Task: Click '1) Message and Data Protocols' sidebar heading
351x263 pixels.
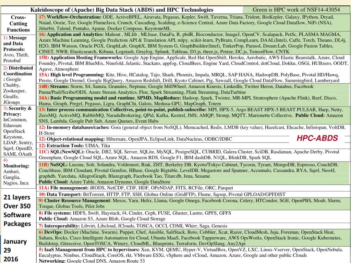Action: [15, 43]
